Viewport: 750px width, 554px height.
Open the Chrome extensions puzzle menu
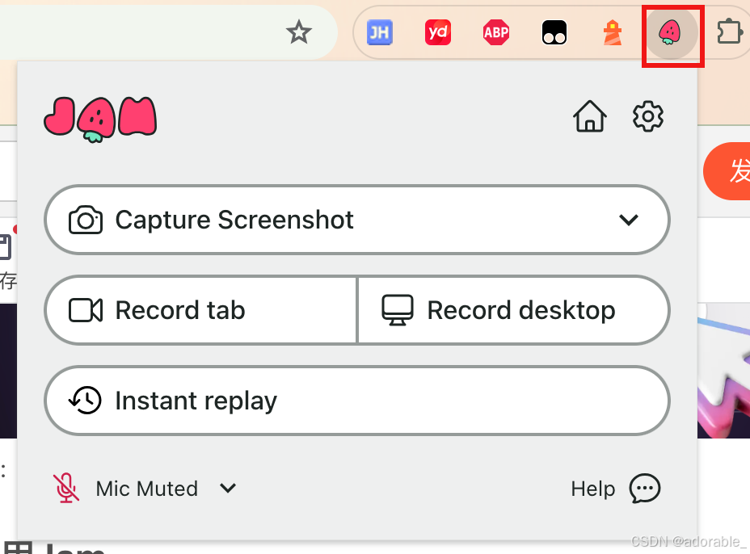[x=730, y=33]
